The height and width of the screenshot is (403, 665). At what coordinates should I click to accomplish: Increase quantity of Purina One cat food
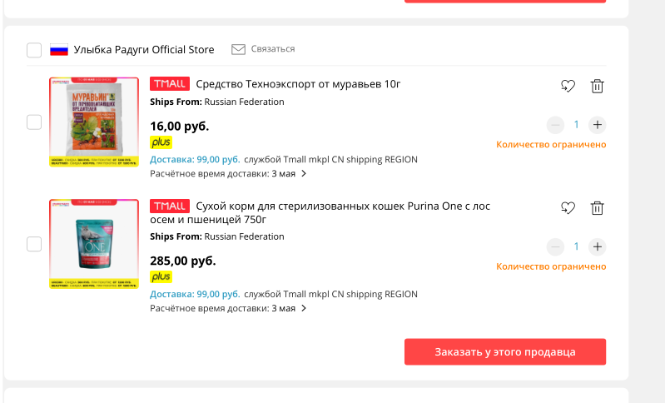597,247
